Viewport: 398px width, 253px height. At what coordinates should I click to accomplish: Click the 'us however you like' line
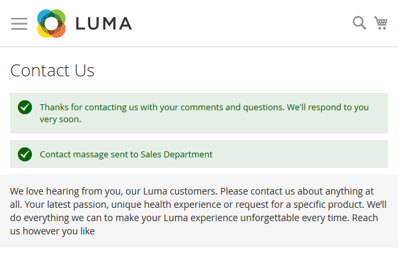tap(52, 231)
